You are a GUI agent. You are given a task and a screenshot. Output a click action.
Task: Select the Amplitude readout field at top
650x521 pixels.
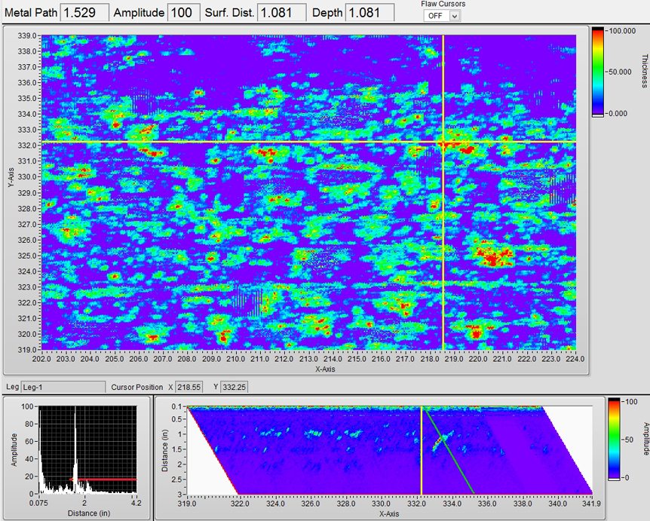click(x=181, y=12)
